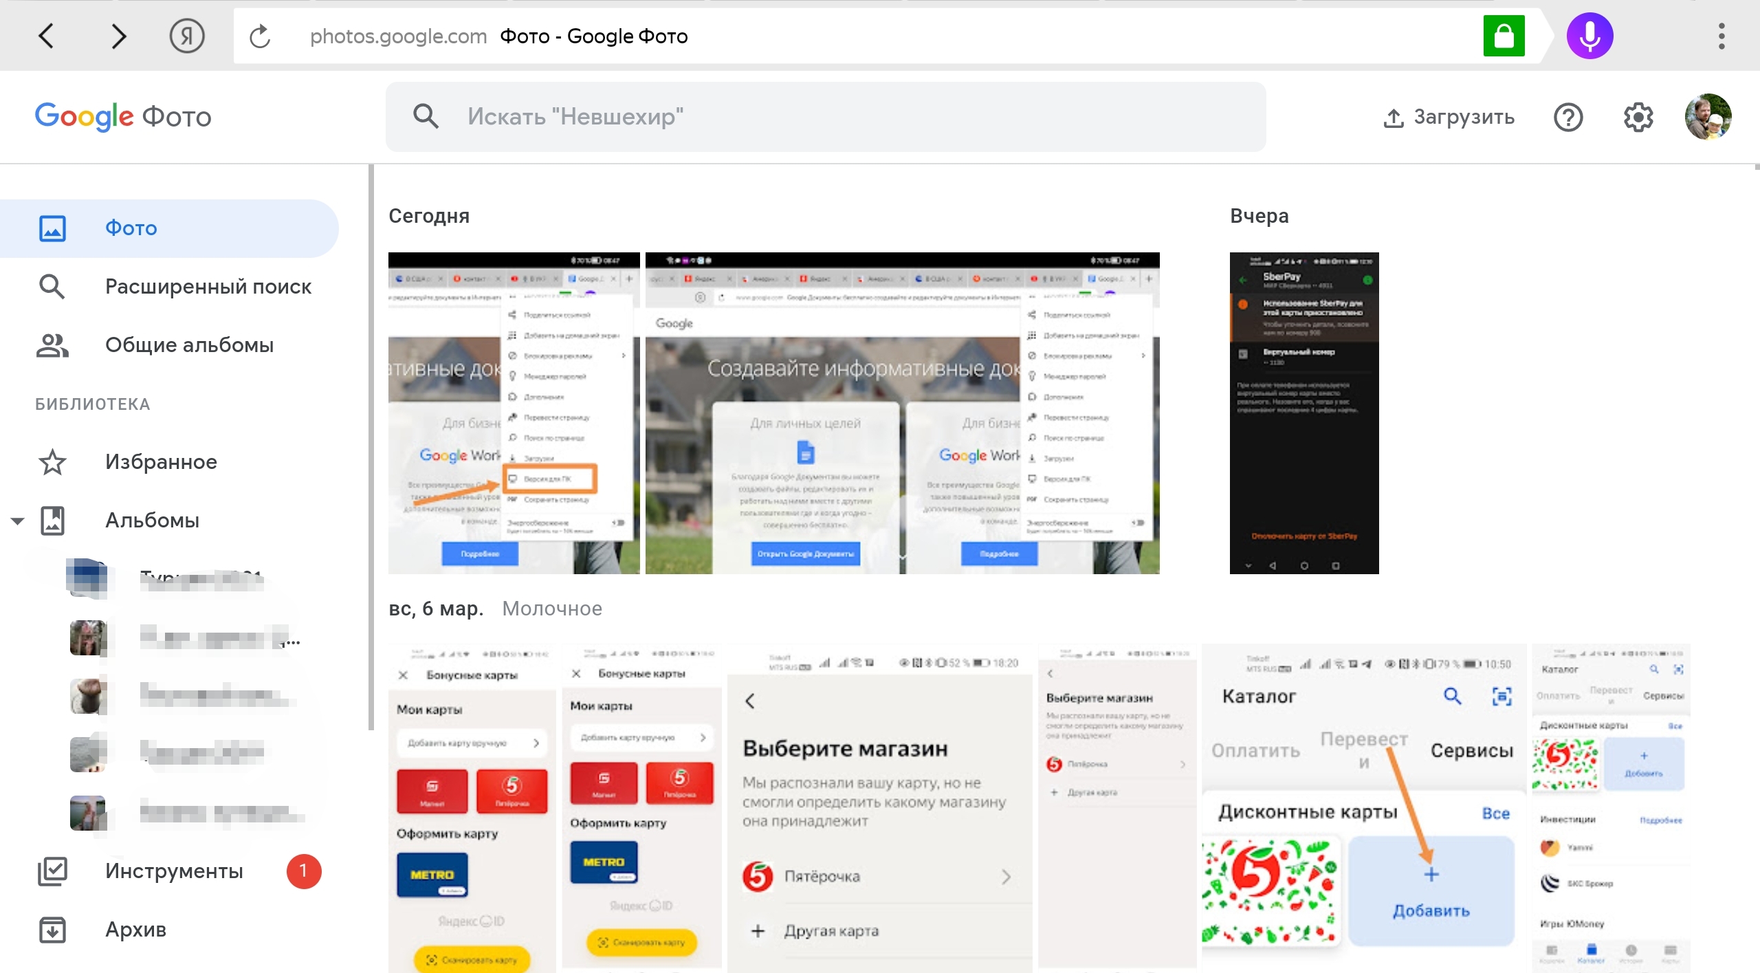Collapse the Альбомы tree section

point(18,521)
